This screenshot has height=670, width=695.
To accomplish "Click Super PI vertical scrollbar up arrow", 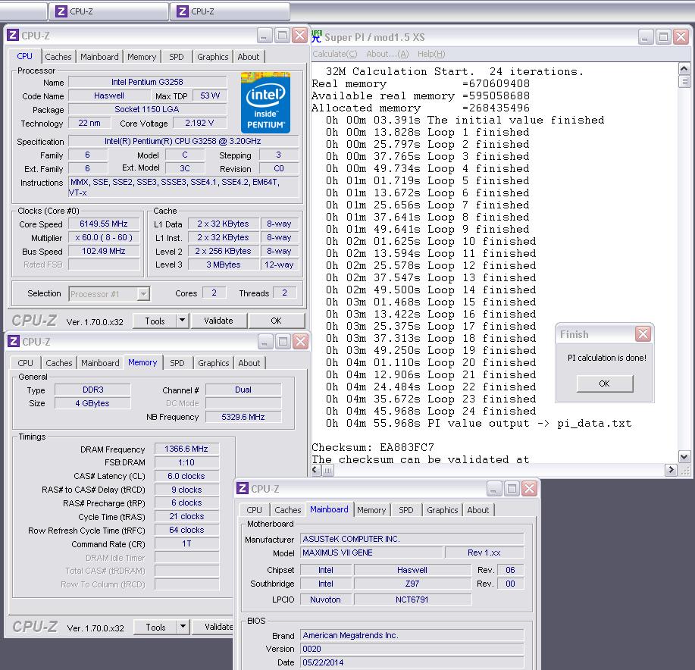I will (684, 69).
